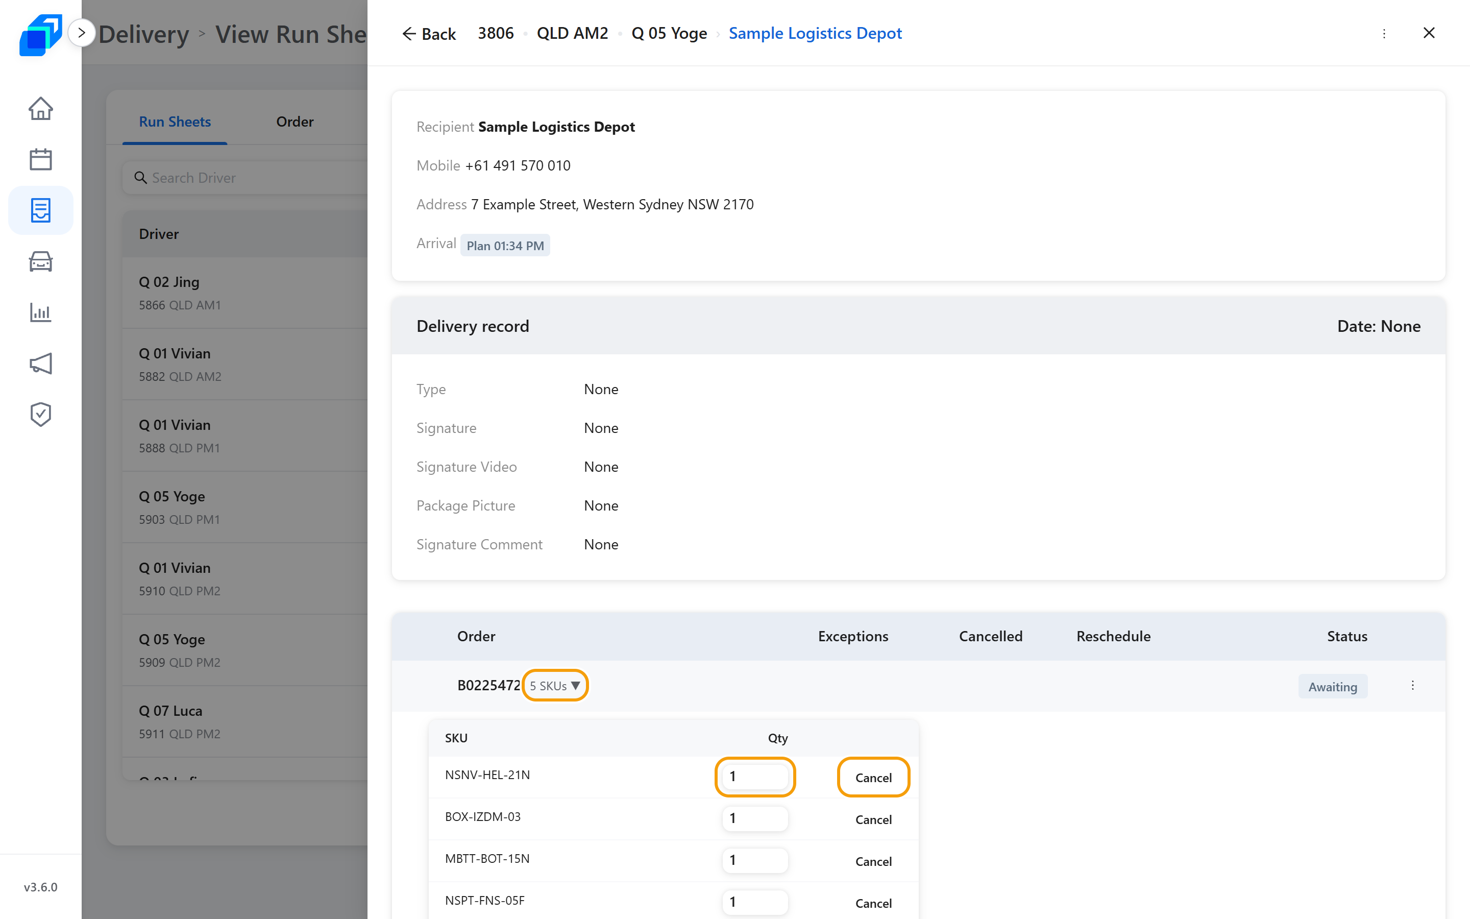Click the Plan 01:34 PM arrival tag

pyautogui.click(x=505, y=246)
